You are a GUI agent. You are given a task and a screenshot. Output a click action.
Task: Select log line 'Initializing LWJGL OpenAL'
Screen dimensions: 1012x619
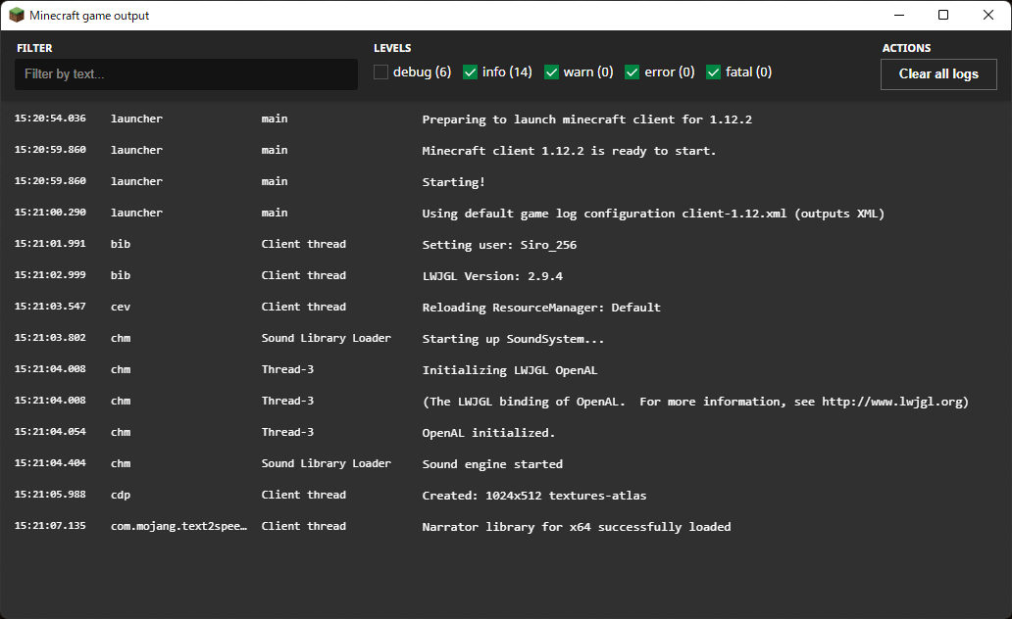[509, 370]
